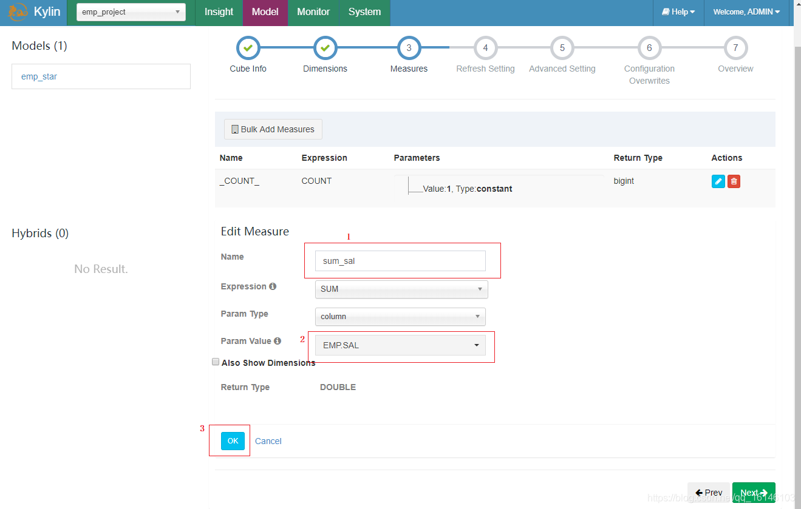Switch to the System tab
This screenshot has width=801, height=509.
tap(364, 12)
